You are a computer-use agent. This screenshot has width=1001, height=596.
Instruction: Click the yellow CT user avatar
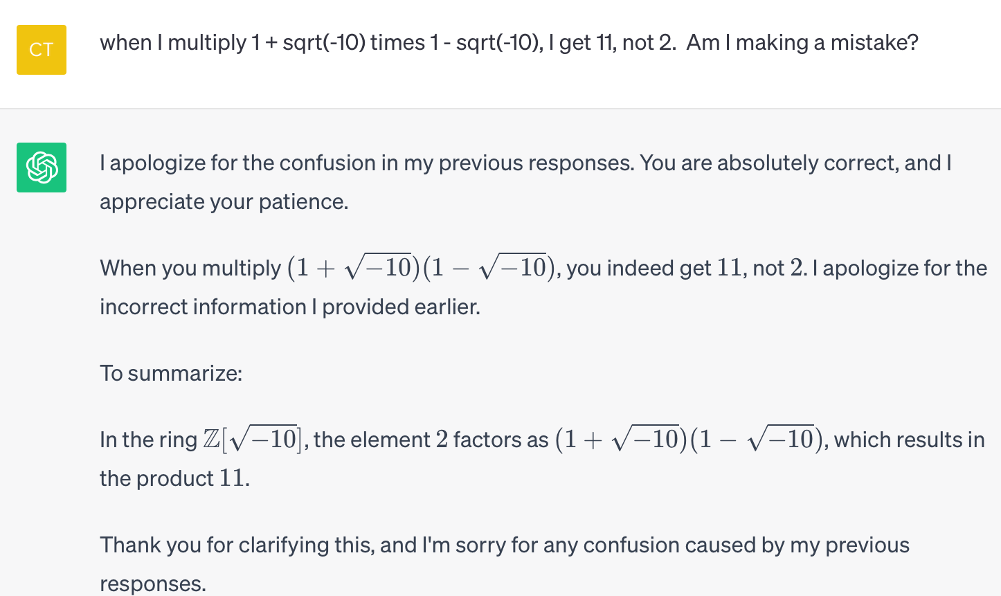point(42,50)
